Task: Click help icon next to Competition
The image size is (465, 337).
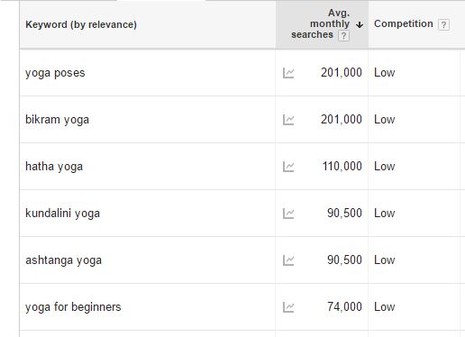Action: coord(443,24)
